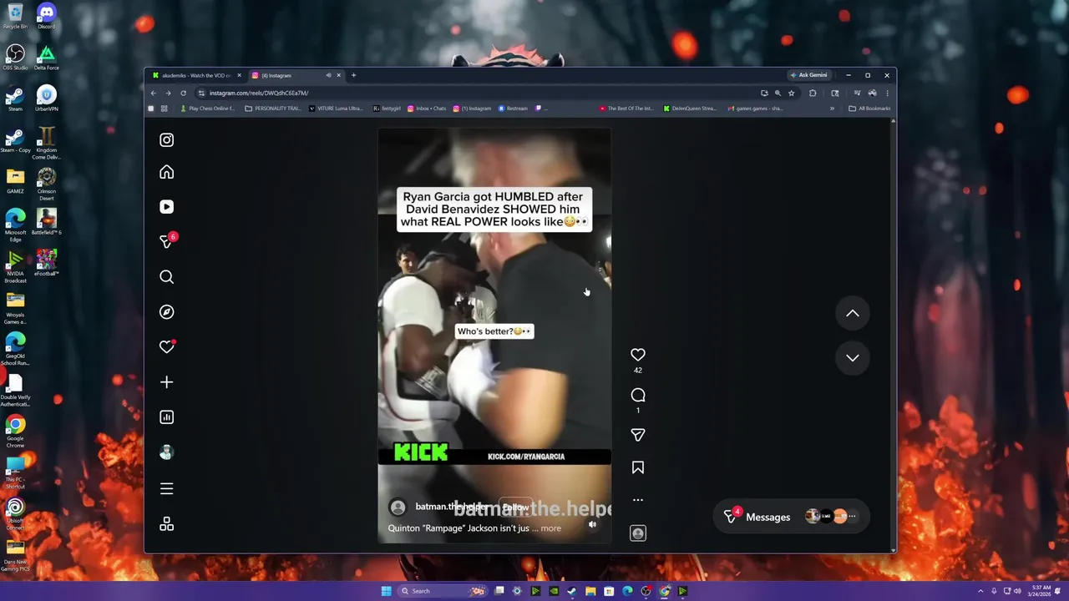Open File Explorer from taskbar

click(590, 591)
